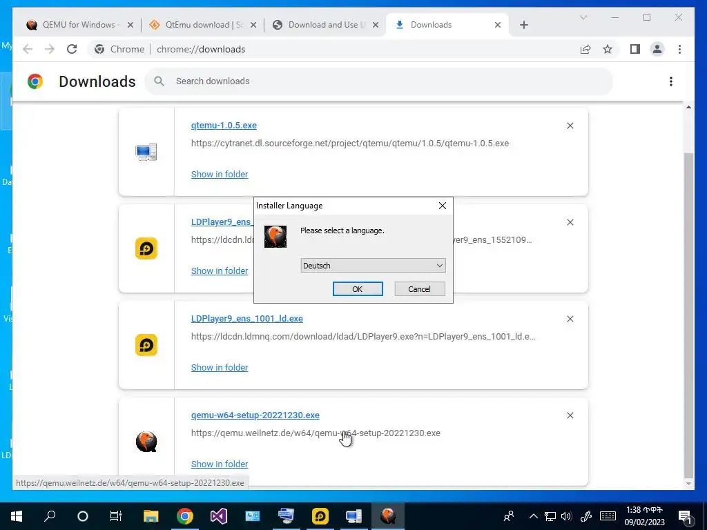Click the LDPlayer icon of the LDPlayer9_ens_1552109 download
Screen dimensions: 707x530
coord(146,248)
